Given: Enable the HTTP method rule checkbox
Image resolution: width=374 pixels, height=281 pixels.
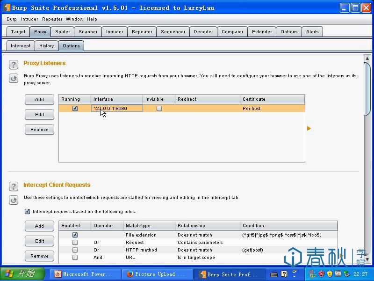Looking at the screenshot, I should [75, 250].
